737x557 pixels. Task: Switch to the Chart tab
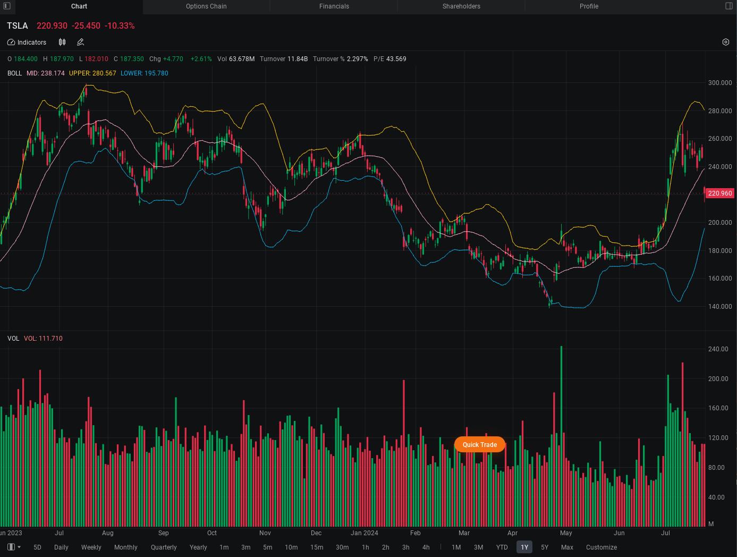[x=79, y=6]
